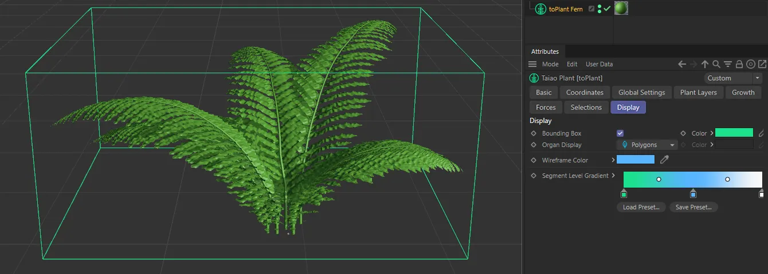Uncheck the Bounding Box checkbox

pyautogui.click(x=620, y=133)
